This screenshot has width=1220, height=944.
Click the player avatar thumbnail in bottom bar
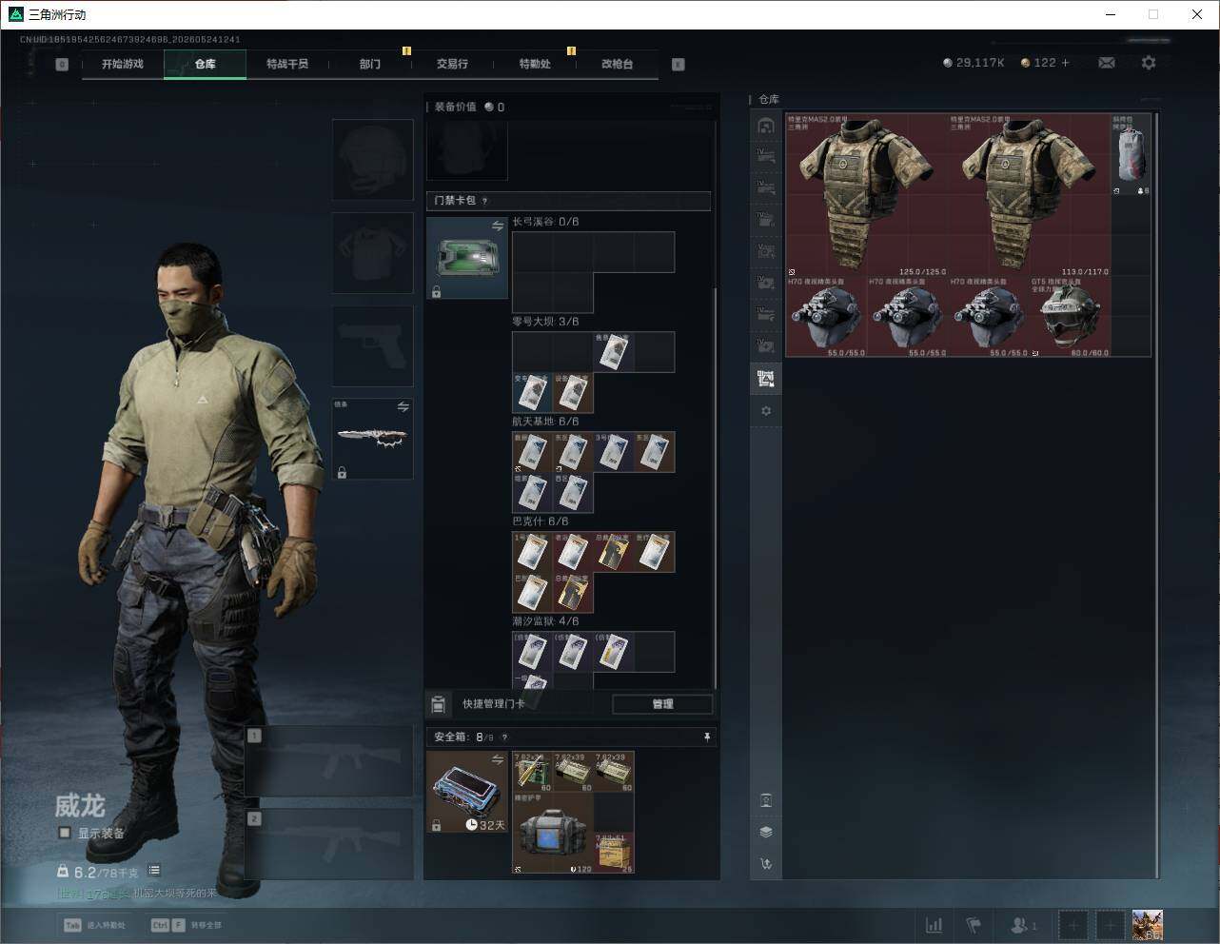1148,925
